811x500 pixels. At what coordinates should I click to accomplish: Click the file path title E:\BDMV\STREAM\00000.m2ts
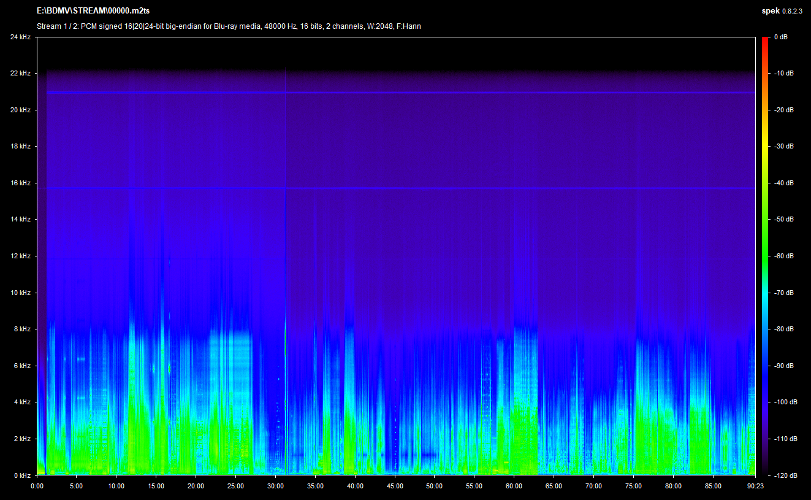click(x=93, y=11)
